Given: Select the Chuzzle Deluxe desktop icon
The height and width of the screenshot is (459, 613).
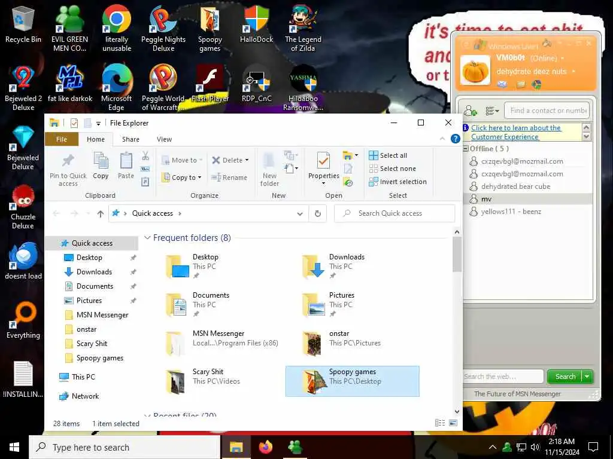Looking at the screenshot, I should (x=23, y=207).
